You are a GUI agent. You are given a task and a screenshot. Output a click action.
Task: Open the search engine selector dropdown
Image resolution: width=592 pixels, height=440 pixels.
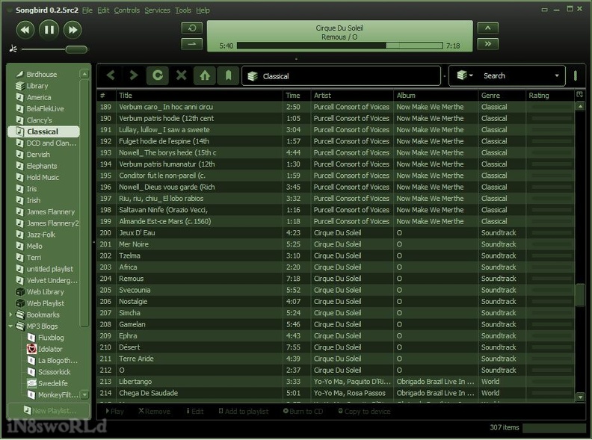[464, 75]
